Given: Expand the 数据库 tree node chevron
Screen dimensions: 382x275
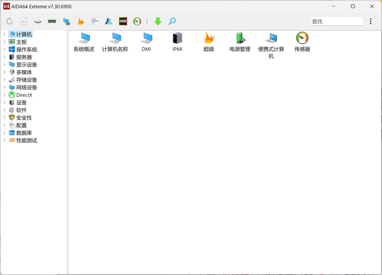Looking at the screenshot, I should coord(4,133).
